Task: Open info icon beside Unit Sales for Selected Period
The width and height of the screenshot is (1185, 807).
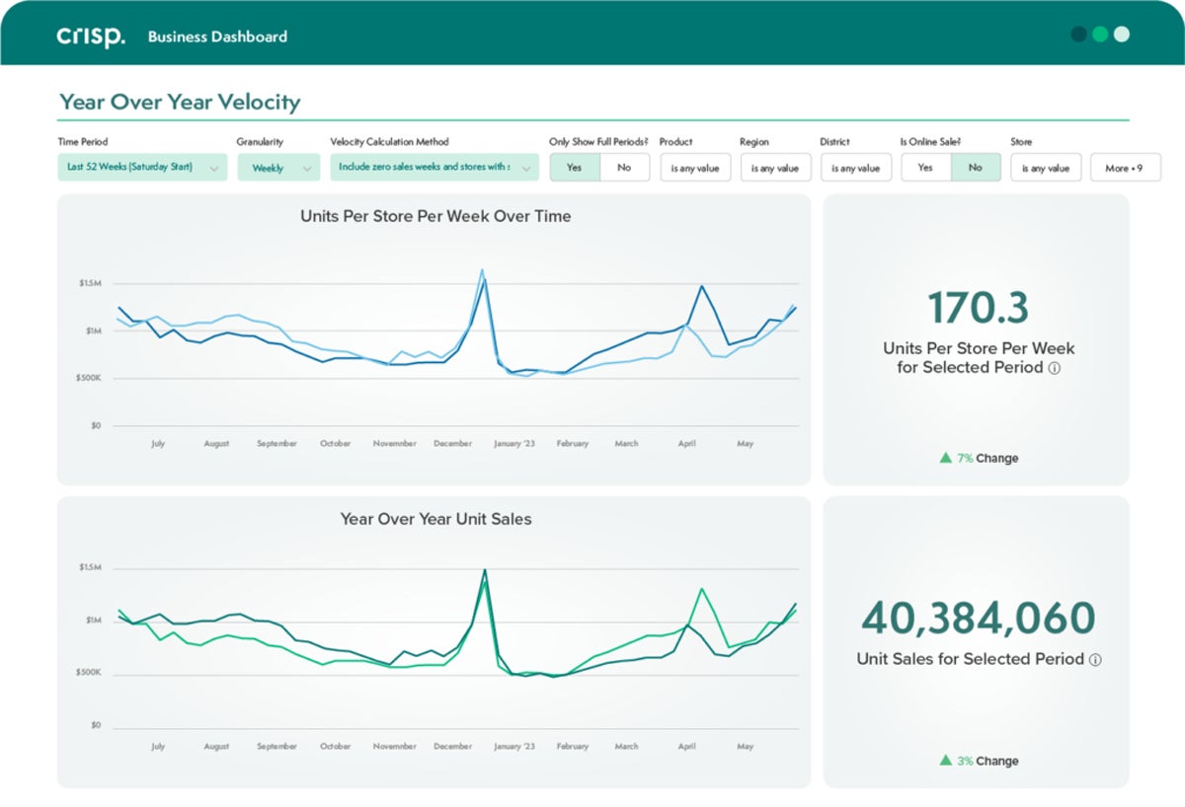Action: (1095, 659)
